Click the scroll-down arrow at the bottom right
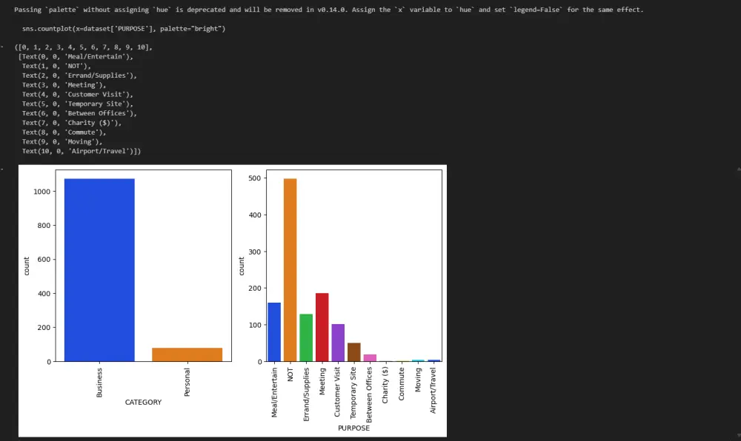741x441 pixels. click(738, 435)
